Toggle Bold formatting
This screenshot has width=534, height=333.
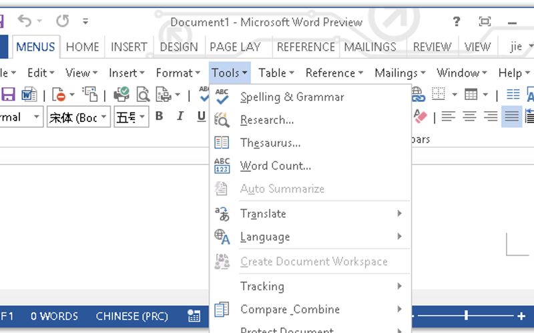tap(159, 116)
